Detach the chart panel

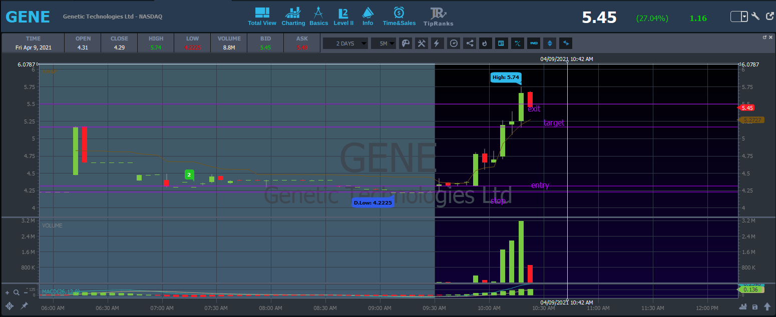click(764, 37)
